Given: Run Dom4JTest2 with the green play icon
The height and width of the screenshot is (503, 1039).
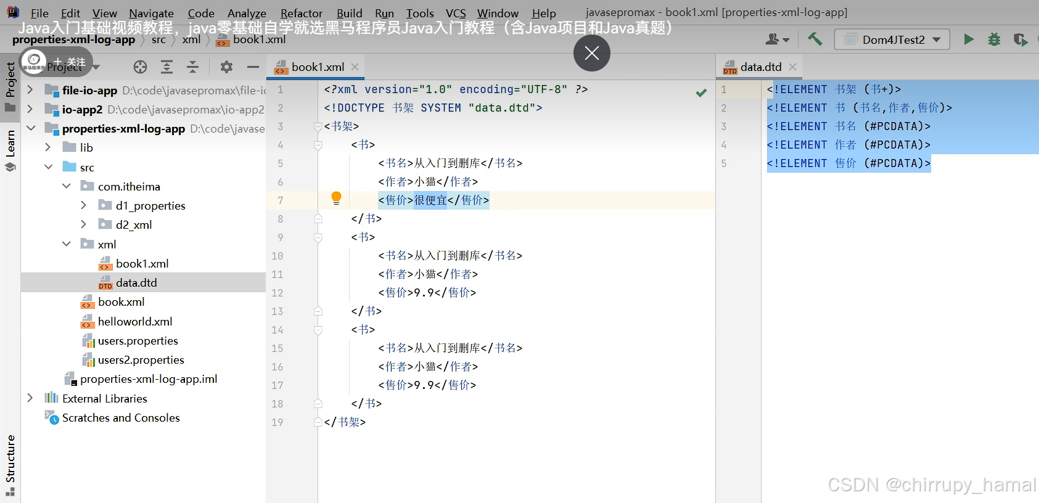Looking at the screenshot, I should (969, 39).
